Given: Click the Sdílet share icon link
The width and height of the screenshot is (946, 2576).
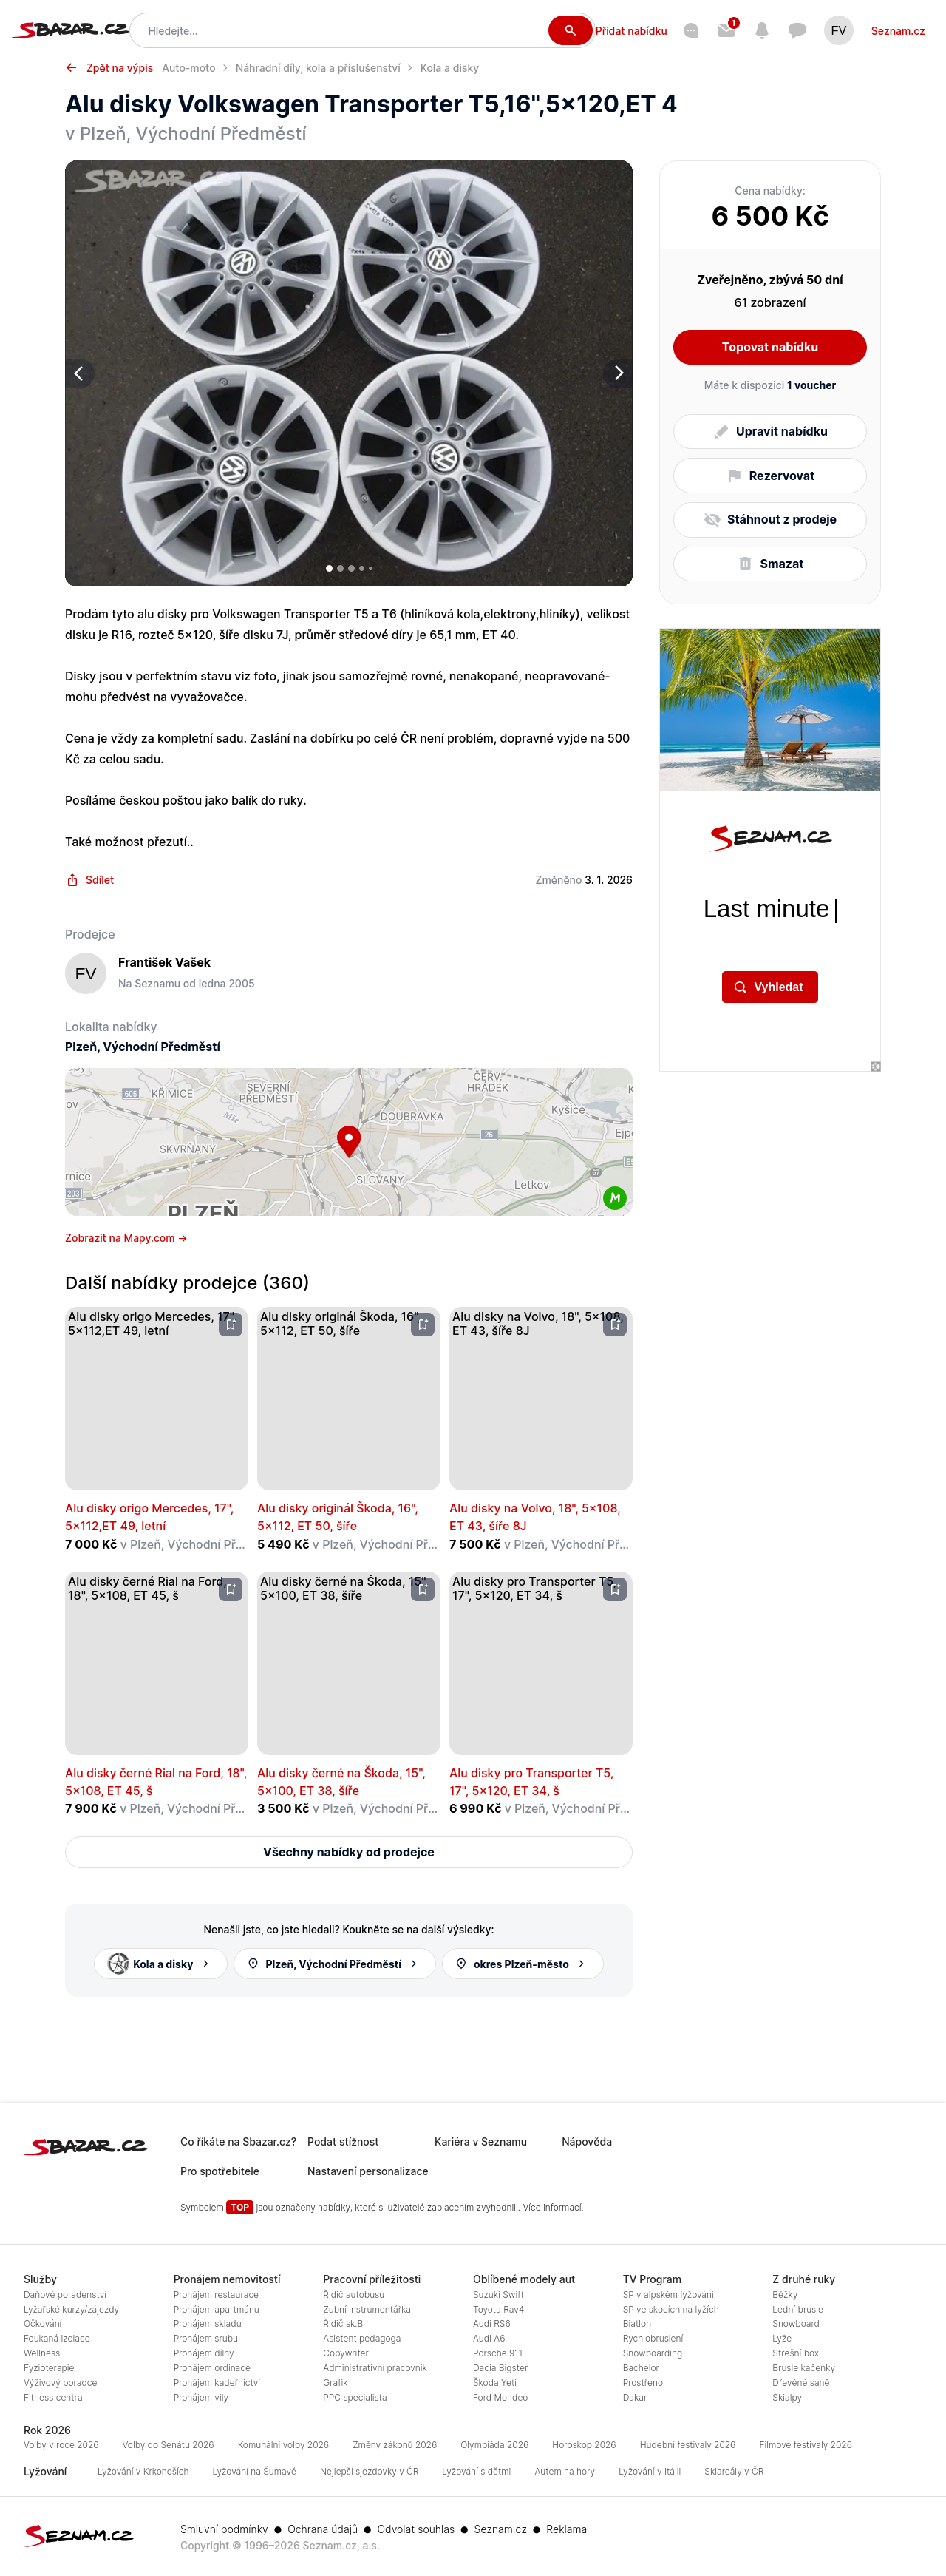Looking at the screenshot, I should [x=90, y=880].
